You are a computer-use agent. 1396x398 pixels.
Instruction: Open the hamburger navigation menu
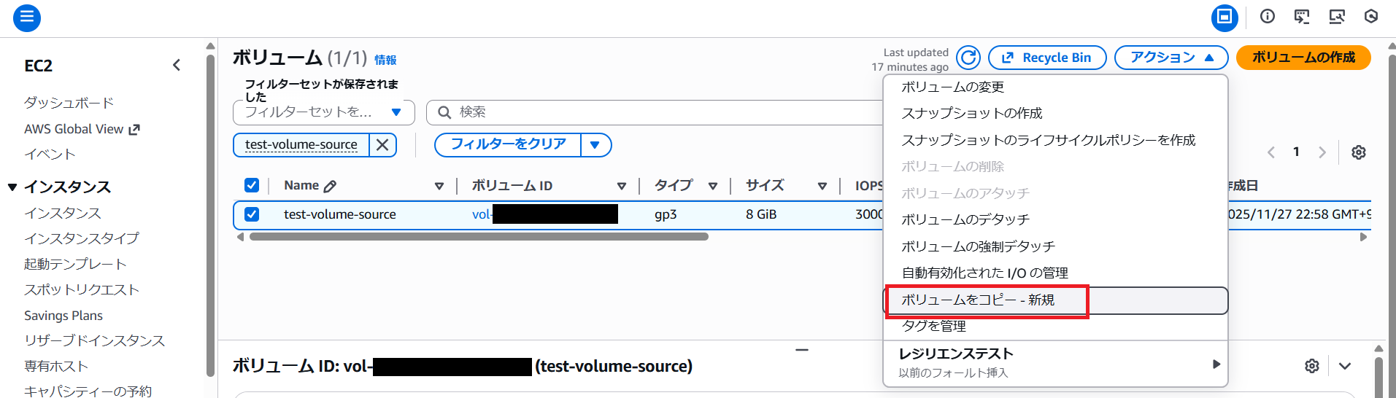pos(27,17)
